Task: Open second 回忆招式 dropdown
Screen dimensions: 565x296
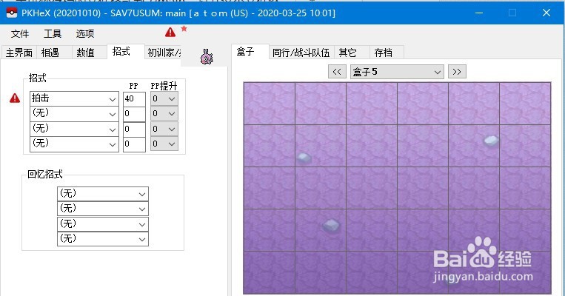Action: click(x=103, y=209)
